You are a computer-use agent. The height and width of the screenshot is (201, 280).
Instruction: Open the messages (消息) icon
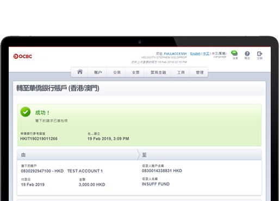coord(234,55)
